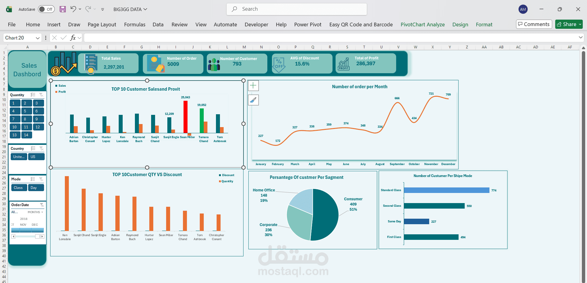
Task: Click the Insert Function fx icon
Action: click(x=73, y=37)
